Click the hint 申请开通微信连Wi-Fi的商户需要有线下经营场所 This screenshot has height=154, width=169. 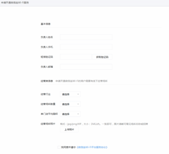81,81
